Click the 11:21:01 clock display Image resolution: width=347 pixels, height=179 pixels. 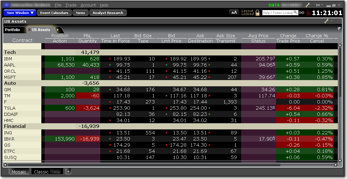click(327, 13)
